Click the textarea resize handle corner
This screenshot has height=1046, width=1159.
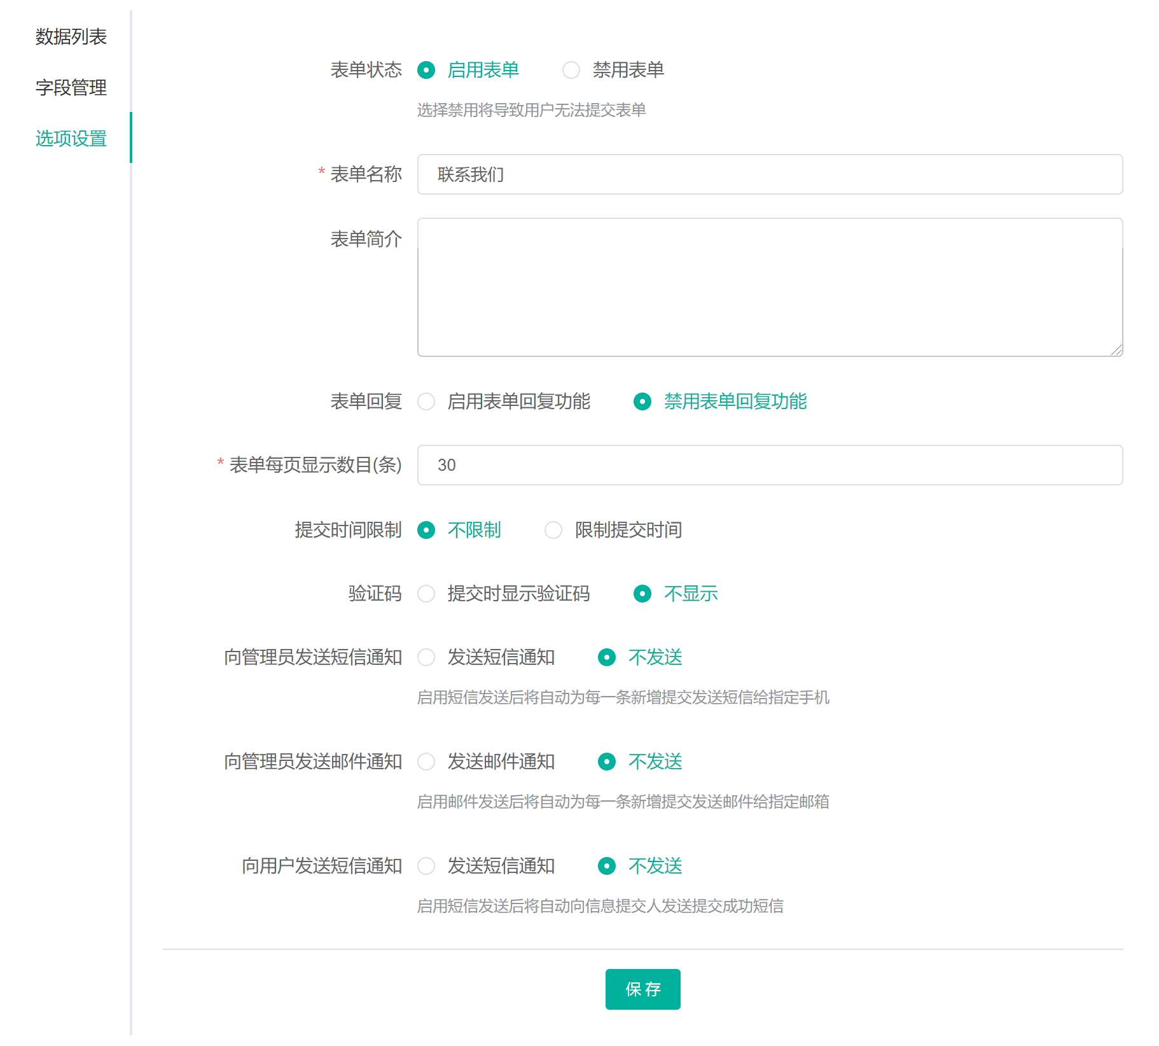(1116, 350)
